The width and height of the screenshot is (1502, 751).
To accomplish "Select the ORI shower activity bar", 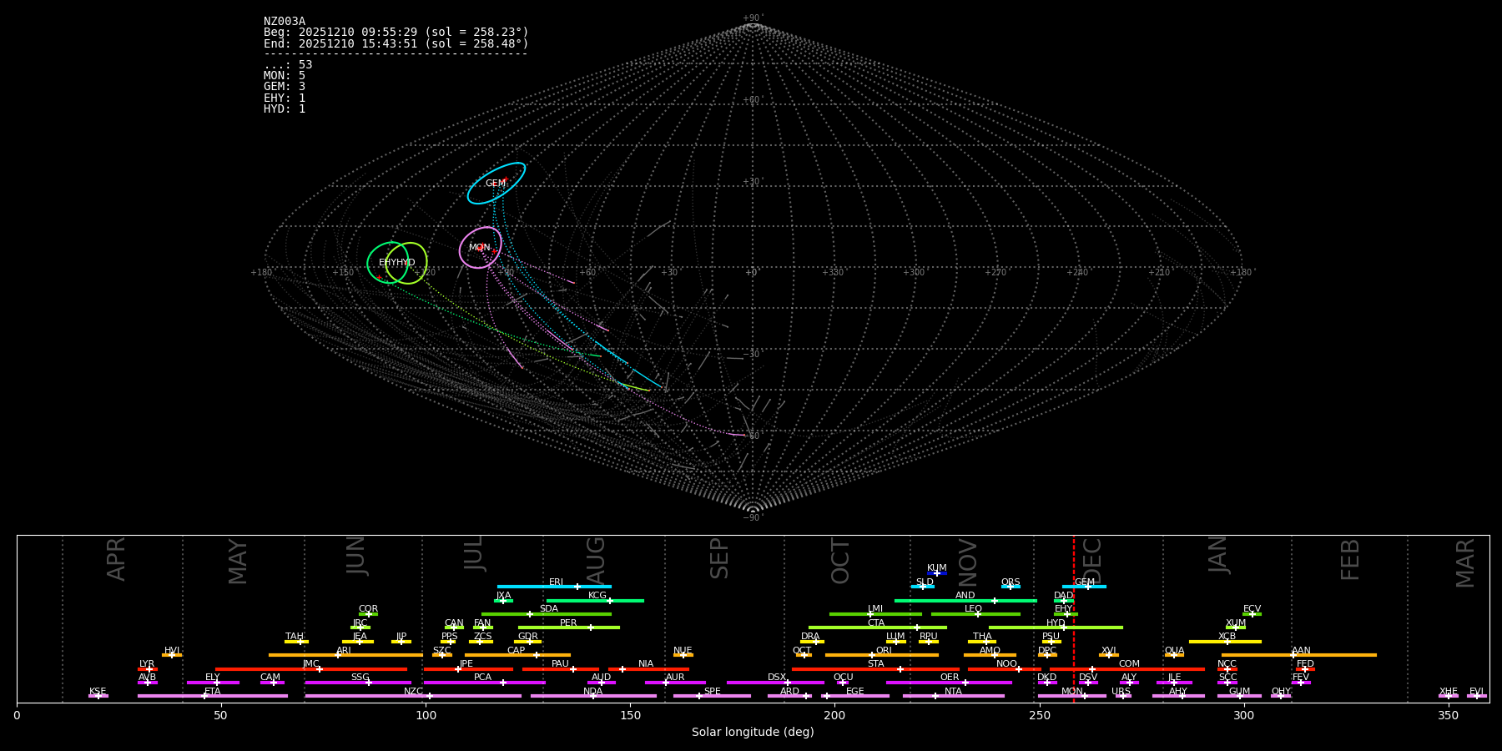I will pyautogui.click(x=882, y=655).
